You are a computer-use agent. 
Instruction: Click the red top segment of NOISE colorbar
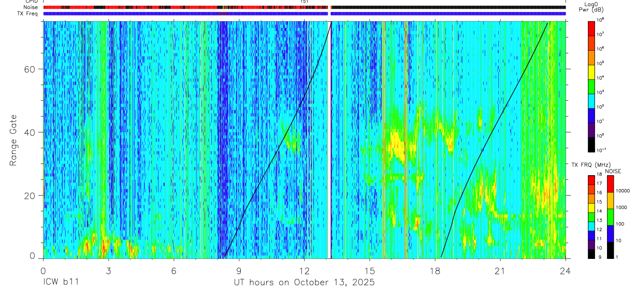tap(610, 184)
